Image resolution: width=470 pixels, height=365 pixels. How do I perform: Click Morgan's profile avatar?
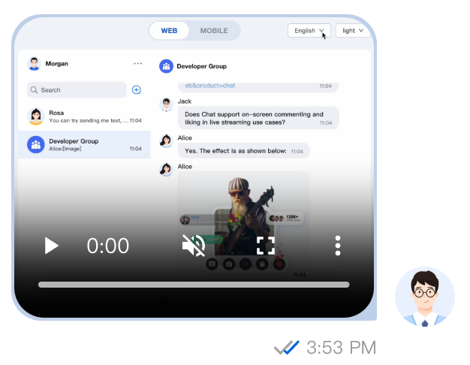coord(34,64)
